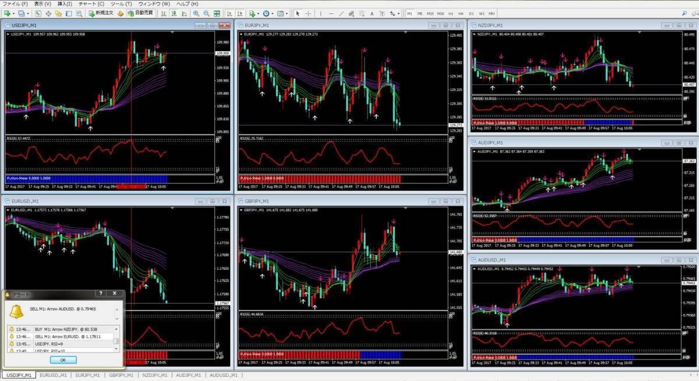The height and width of the screenshot is (381, 699).
Task: Show the Data Window crosshair icon
Action: (48, 13)
